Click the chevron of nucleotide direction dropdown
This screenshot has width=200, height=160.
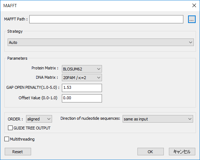coord(190,119)
